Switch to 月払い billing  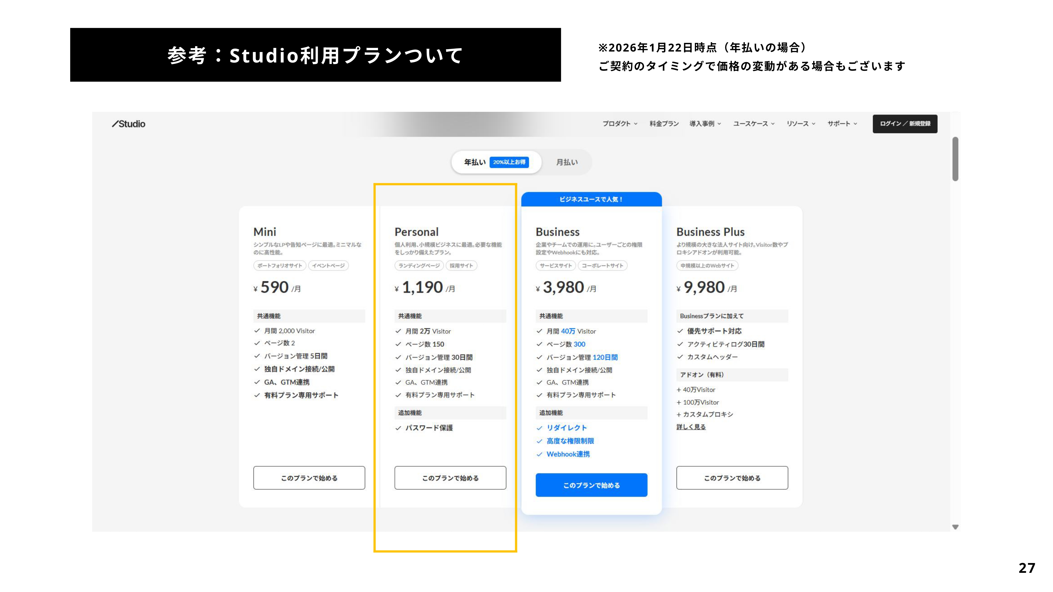(567, 162)
